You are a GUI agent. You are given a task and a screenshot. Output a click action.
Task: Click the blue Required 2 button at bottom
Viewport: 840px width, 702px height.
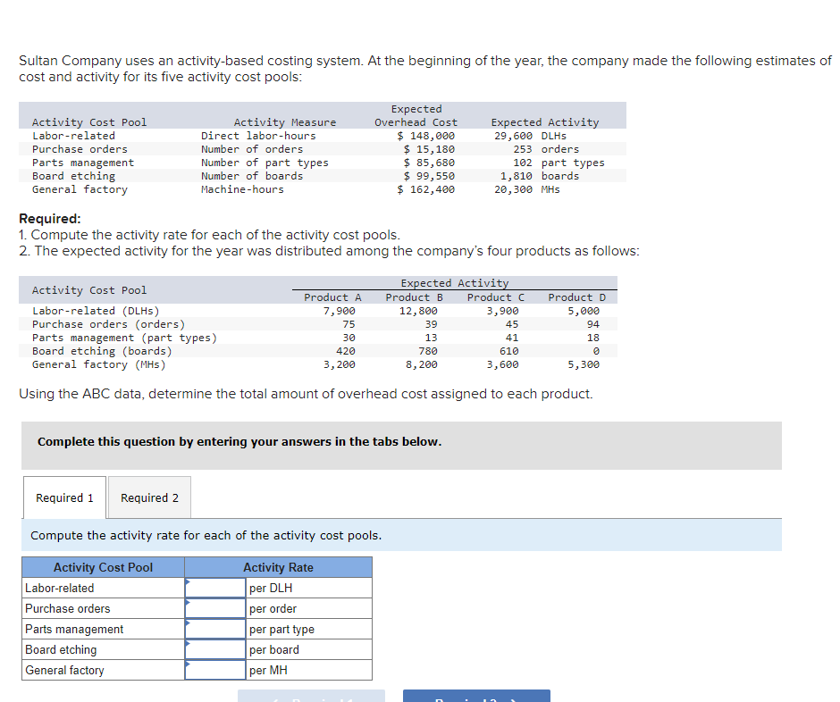pos(476,696)
